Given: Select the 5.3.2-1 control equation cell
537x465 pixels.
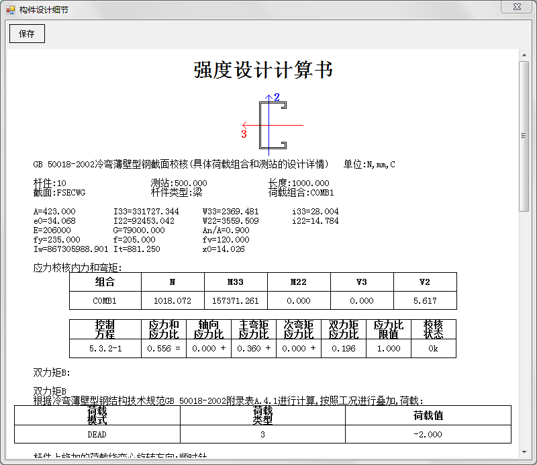Looking at the screenshot, I should (x=105, y=349).
